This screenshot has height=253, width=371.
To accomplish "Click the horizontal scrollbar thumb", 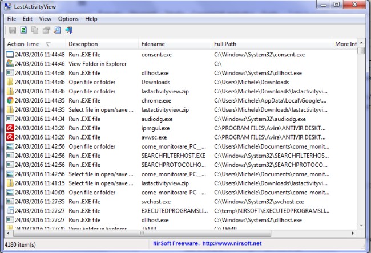I will [142, 234].
